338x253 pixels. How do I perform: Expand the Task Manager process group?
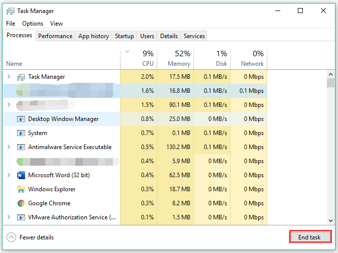tap(9, 76)
